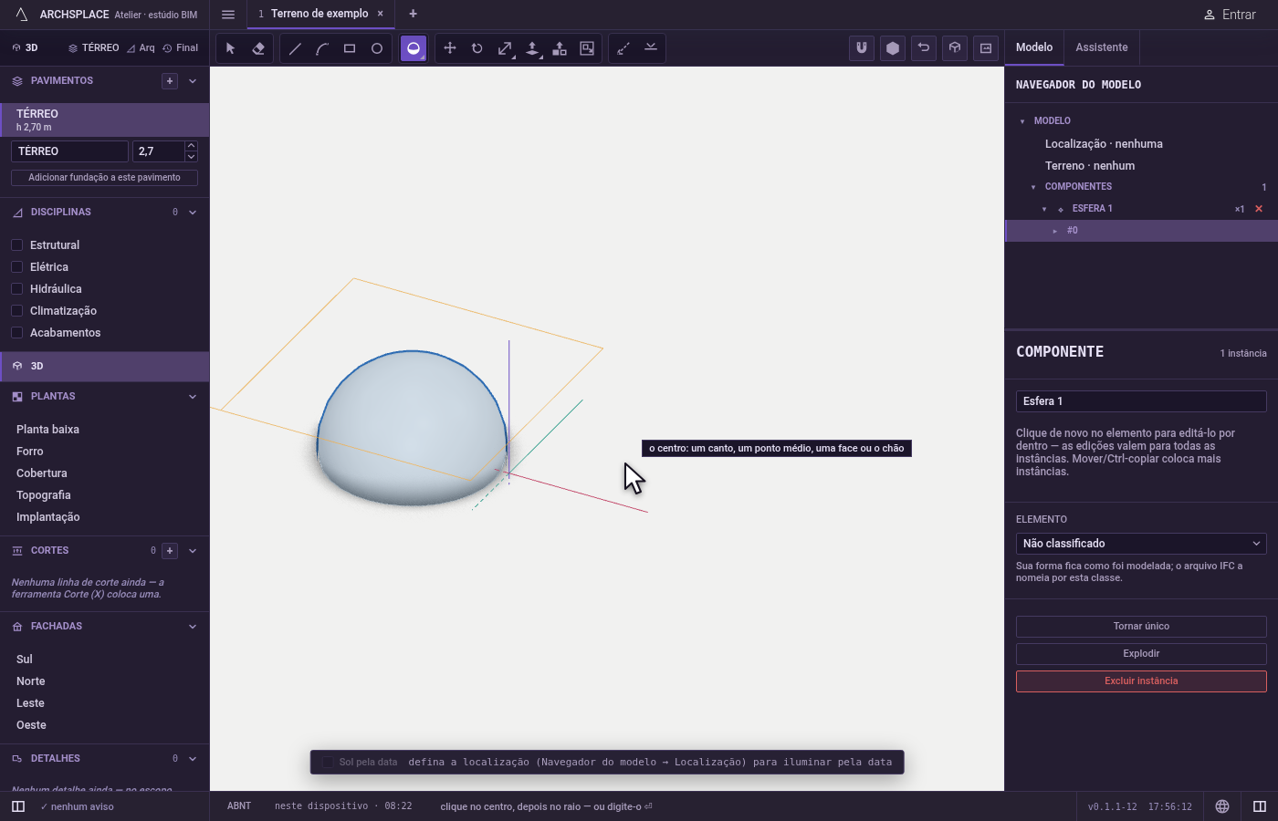Image resolution: width=1278 pixels, height=821 pixels.
Task: Switch to the Arq view mode
Action: click(141, 48)
